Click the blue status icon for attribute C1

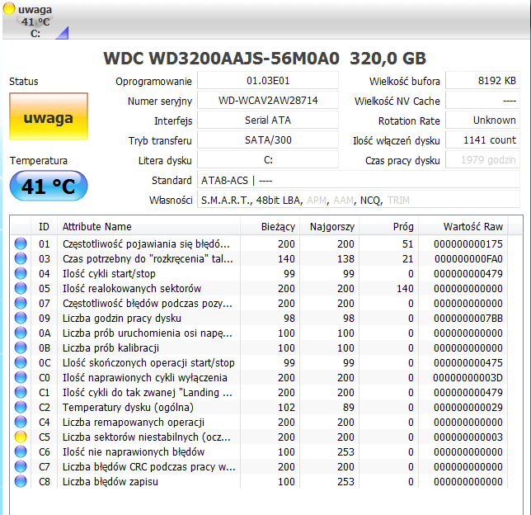[x=21, y=392]
